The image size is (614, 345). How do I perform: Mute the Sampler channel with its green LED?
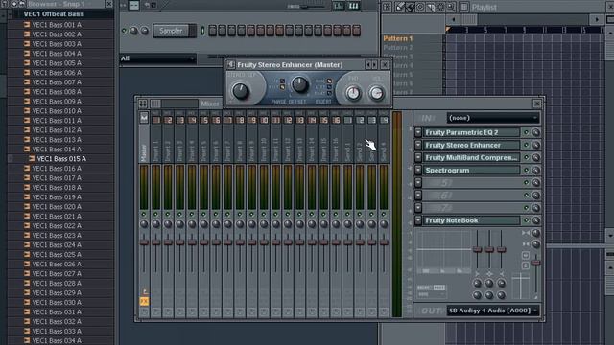pyautogui.click(x=124, y=31)
